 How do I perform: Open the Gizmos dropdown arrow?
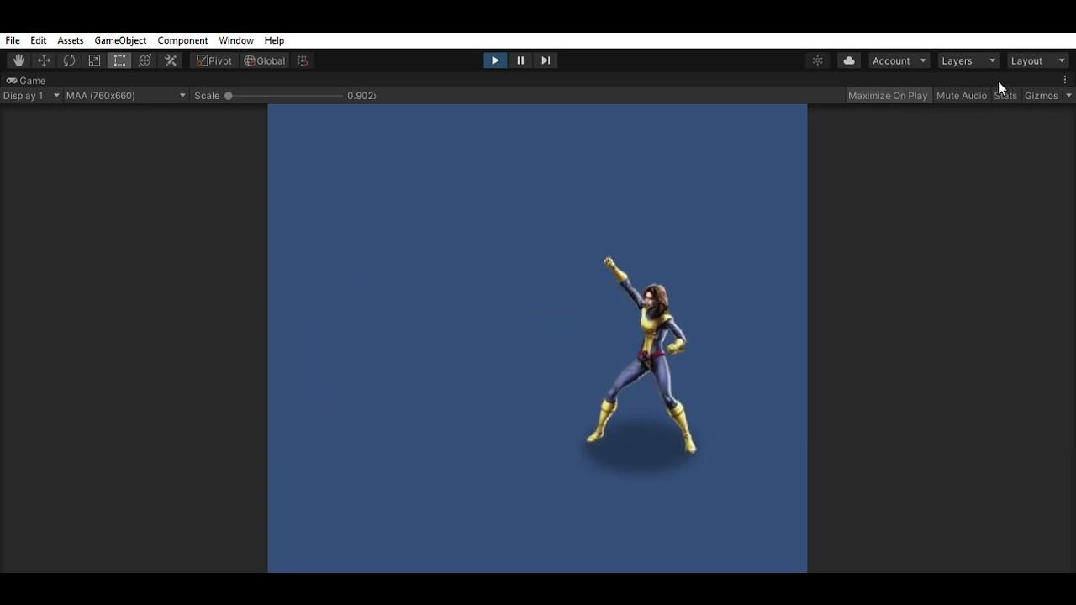[1069, 96]
